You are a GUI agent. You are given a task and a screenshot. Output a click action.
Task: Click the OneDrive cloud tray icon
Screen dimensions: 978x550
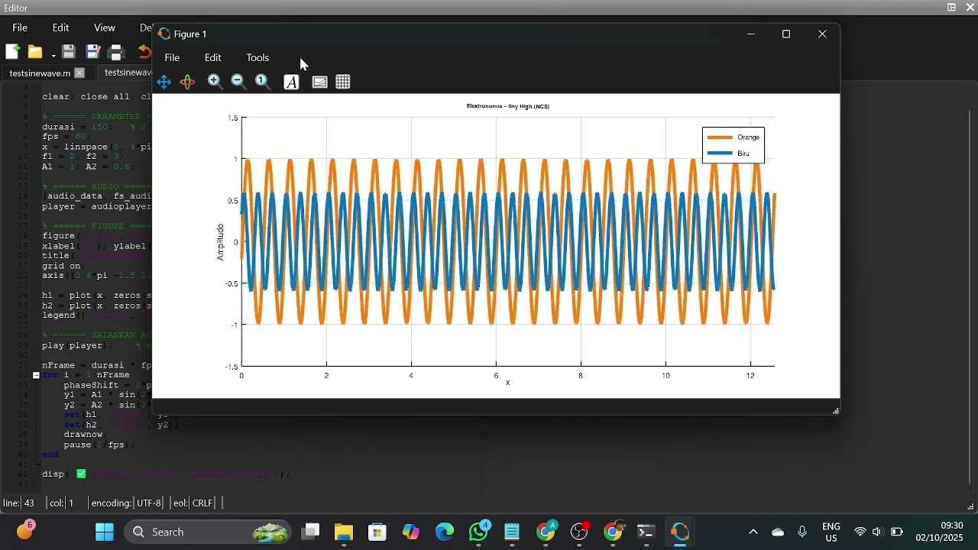(x=779, y=532)
